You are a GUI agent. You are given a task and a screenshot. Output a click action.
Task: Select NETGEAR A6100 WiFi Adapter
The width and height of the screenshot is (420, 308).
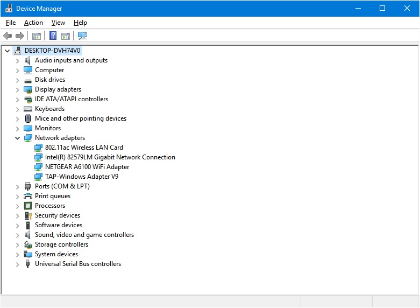coord(87,167)
